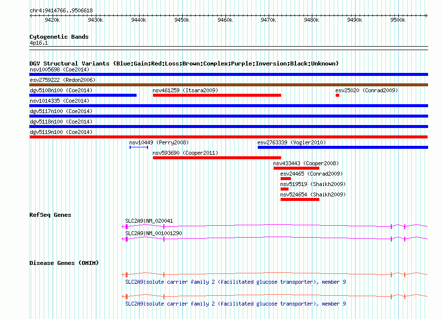Open the dgv5117n100 (Coe2014) label
Screen dimensions: 442x319
tap(61, 111)
